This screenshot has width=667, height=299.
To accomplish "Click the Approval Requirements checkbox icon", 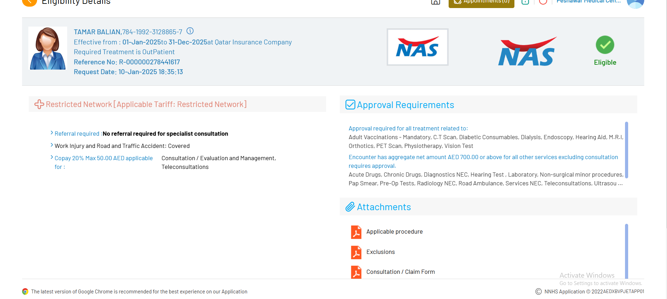I will [350, 105].
